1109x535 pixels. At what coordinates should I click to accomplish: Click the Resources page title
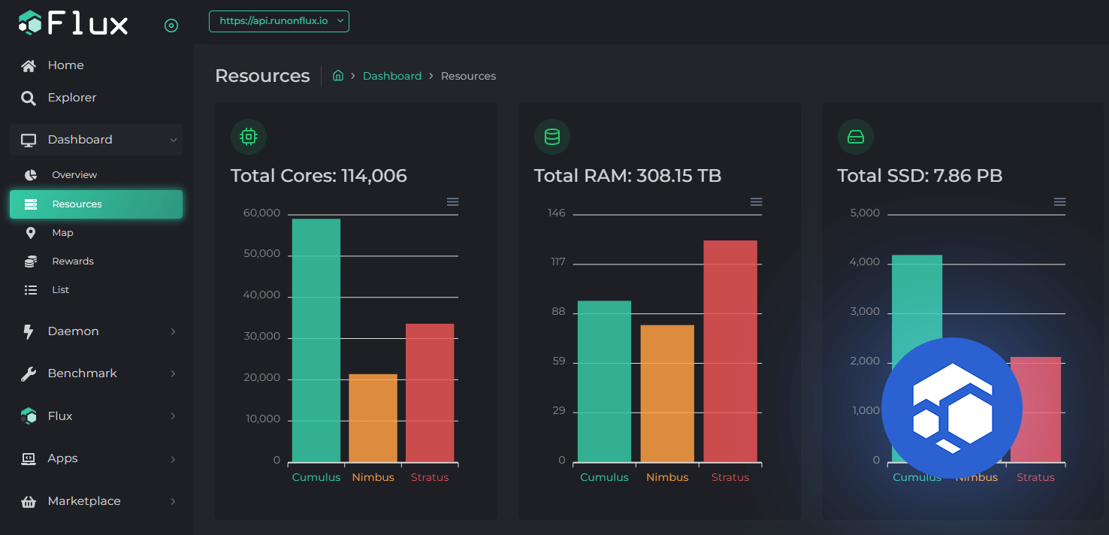point(262,76)
